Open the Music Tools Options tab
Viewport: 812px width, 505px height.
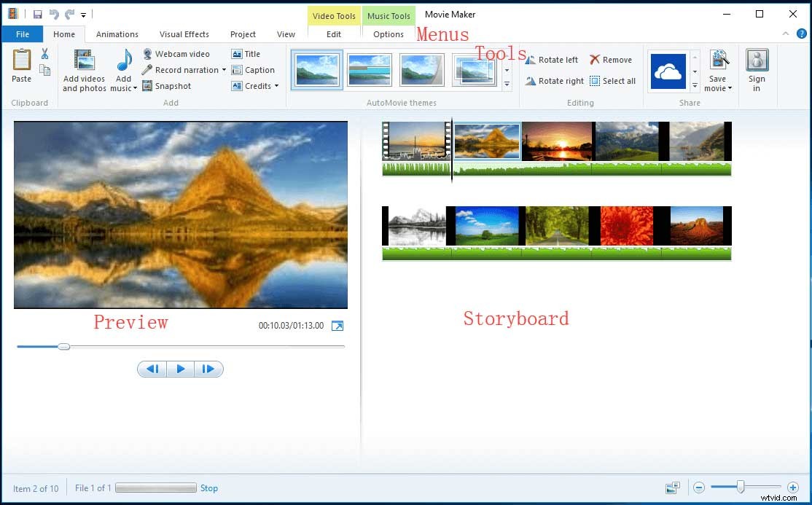coord(388,34)
